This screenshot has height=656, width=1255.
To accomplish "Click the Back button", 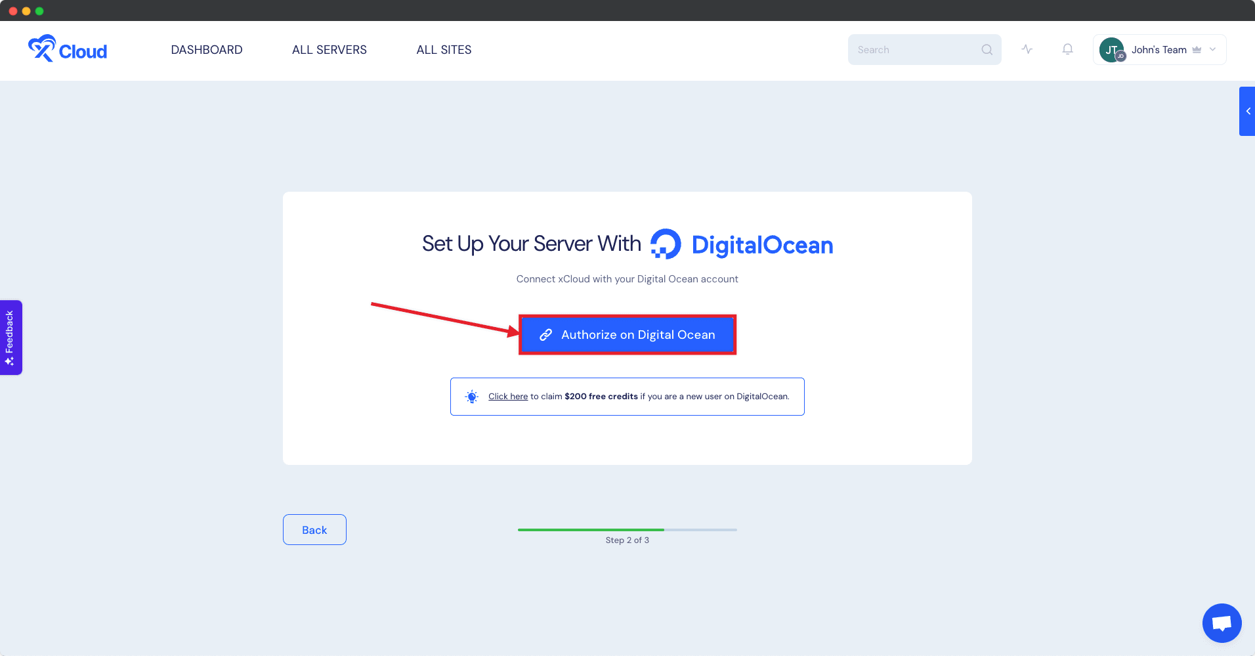I will 314,530.
